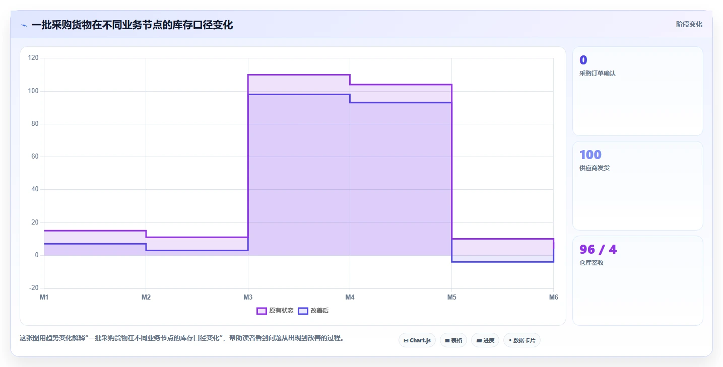Click the M2 axis label

(146, 297)
